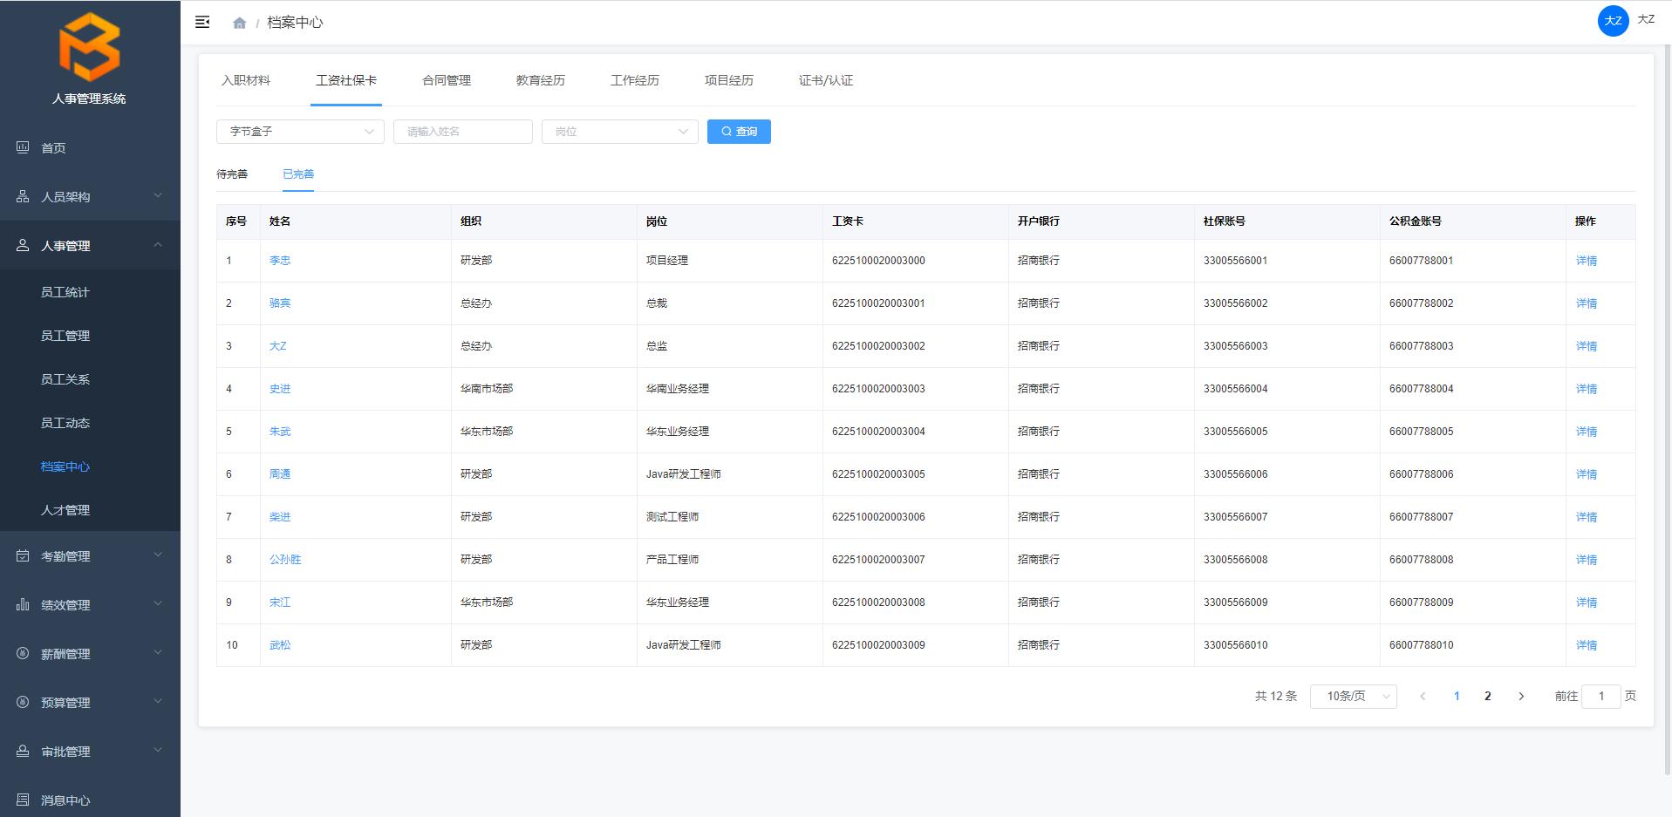
Task: Click the 查询 search button
Action: point(739,132)
